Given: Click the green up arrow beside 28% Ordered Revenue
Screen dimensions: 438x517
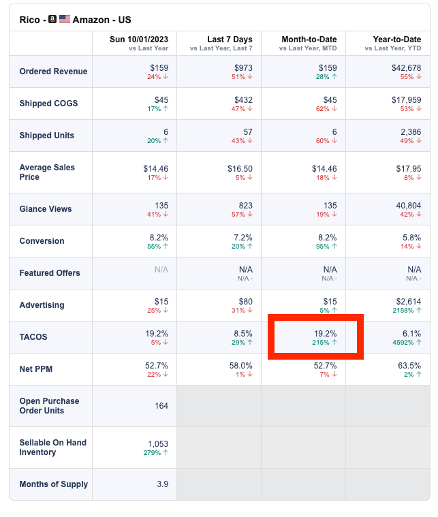Looking at the screenshot, I should point(334,77).
